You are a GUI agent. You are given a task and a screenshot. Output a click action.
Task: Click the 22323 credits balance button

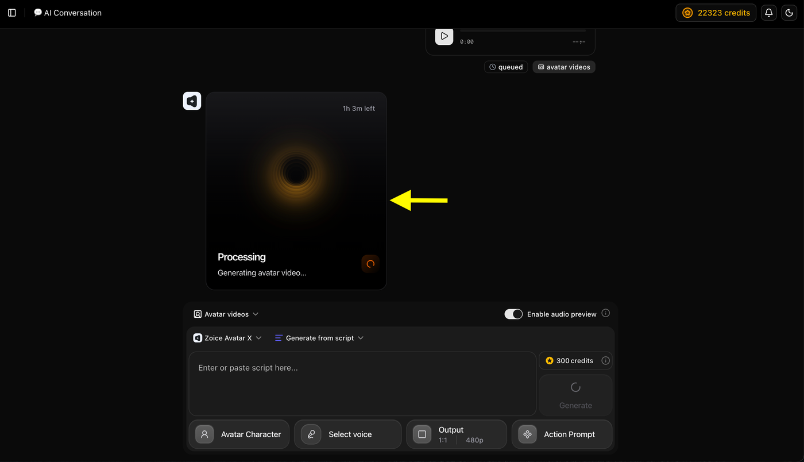point(716,13)
